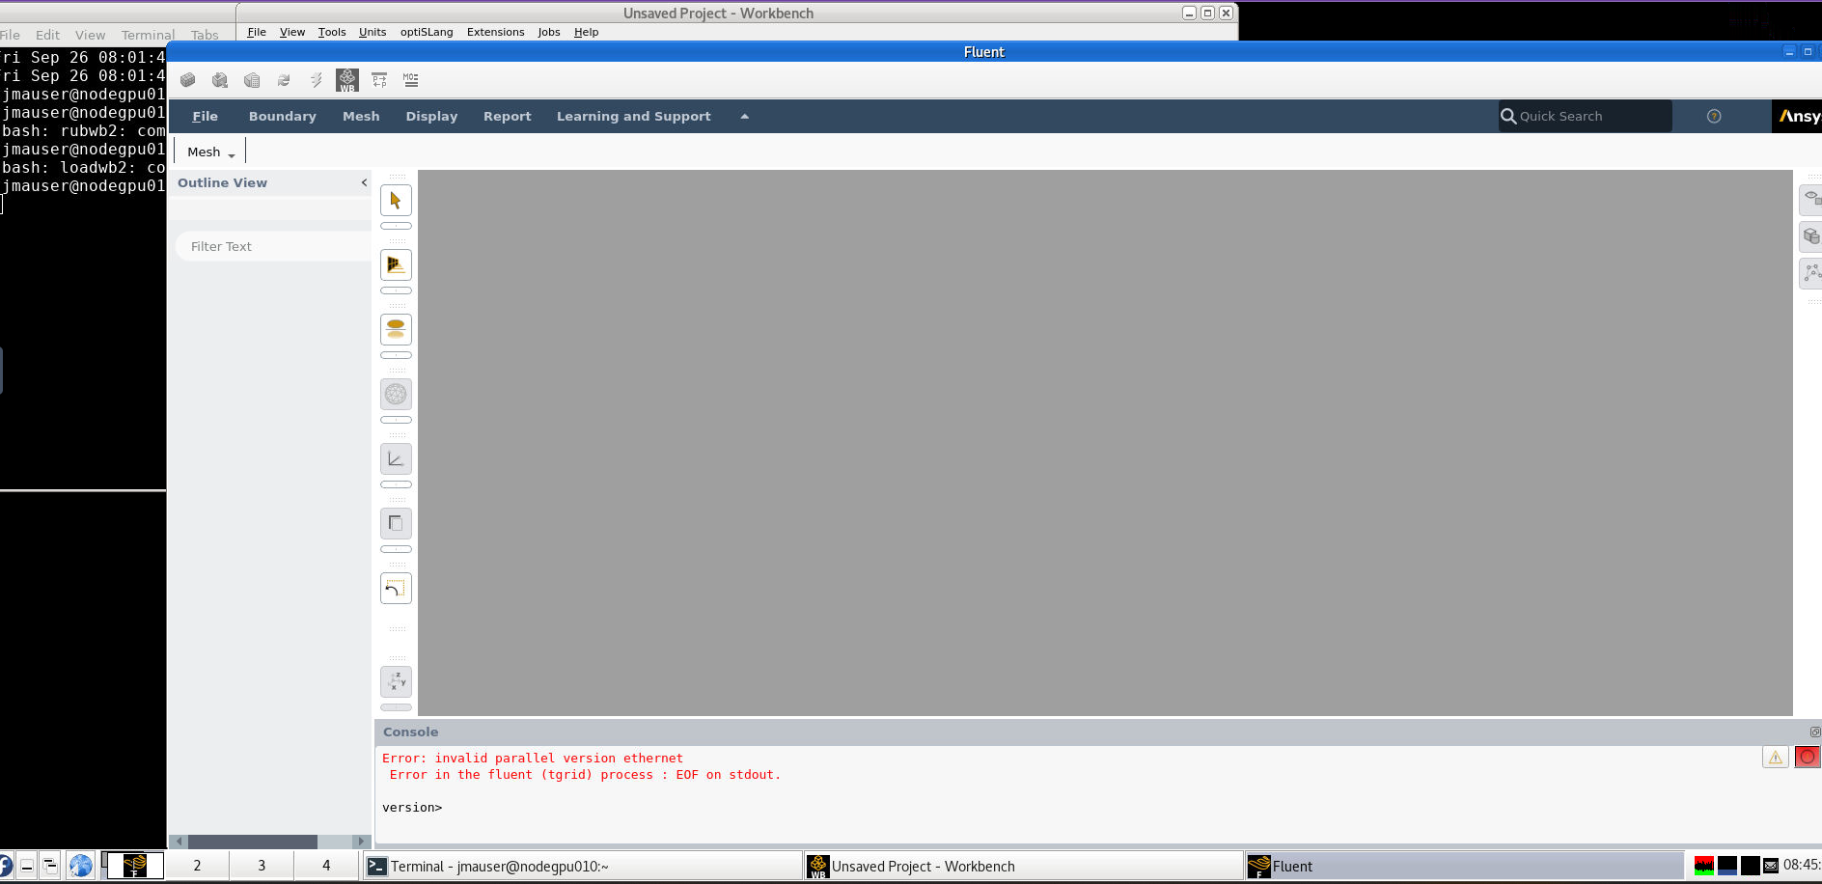
Task: Open the Learning and Support tab
Action: (633, 116)
